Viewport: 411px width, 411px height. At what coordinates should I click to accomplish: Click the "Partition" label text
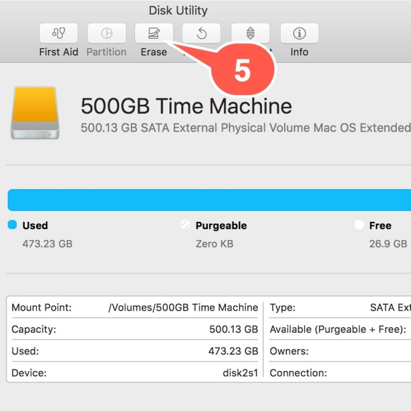(x=106, y=52)
